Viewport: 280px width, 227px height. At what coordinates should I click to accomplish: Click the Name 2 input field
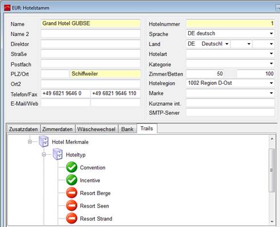91,34
